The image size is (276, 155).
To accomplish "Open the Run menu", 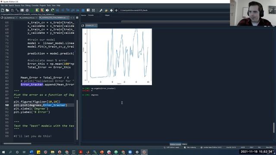I will pyautogui.click(x=23, y=6).
